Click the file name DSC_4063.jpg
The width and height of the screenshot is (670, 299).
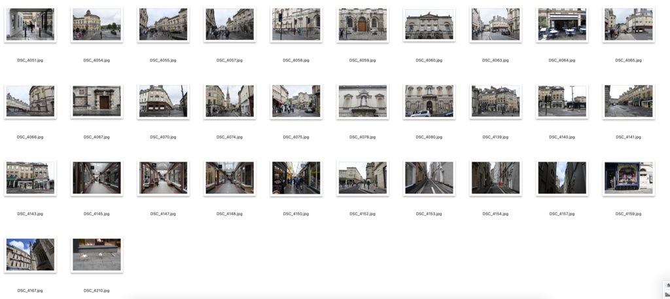click(x=495, y=60)
